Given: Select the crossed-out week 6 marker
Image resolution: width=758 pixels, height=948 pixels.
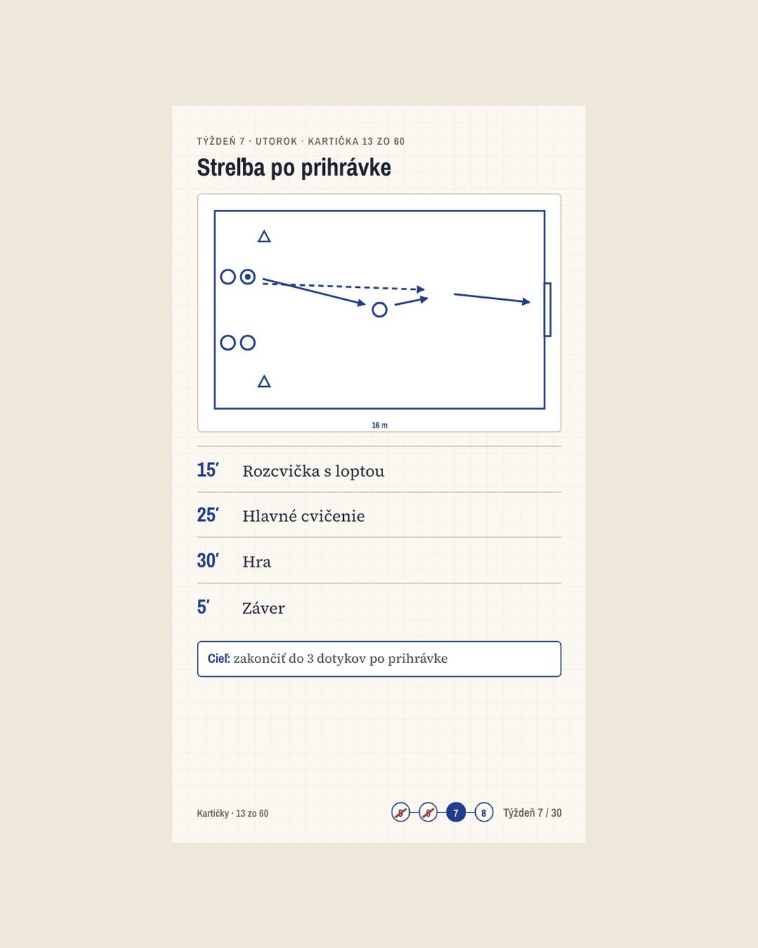Looking at the screenshot, I should (x=428, y=812).
